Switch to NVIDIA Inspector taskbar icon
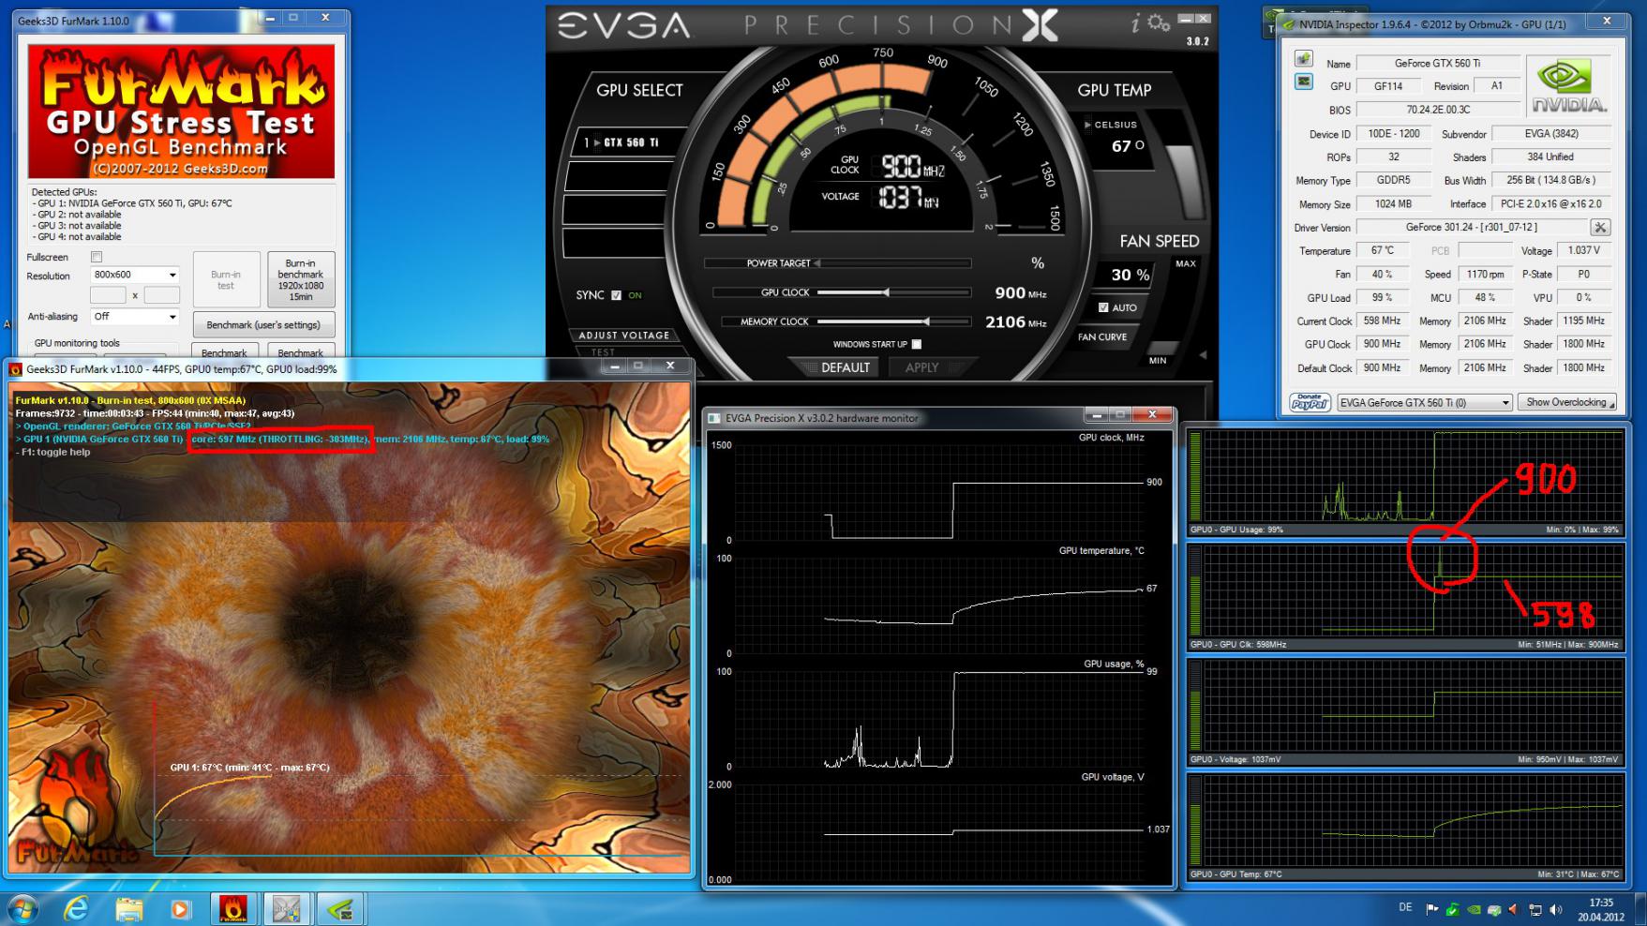Image resolution: width=1647 pixels, height=926 pixels. click(339, 908)
